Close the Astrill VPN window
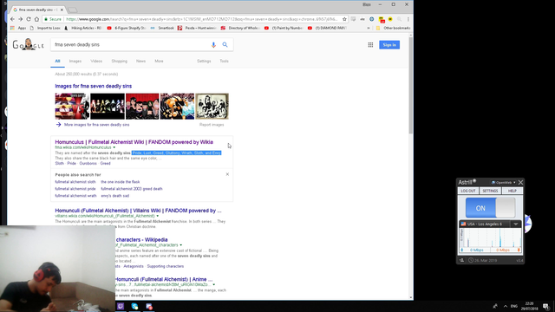Screen dimensions: 555x312 [520, 183]
